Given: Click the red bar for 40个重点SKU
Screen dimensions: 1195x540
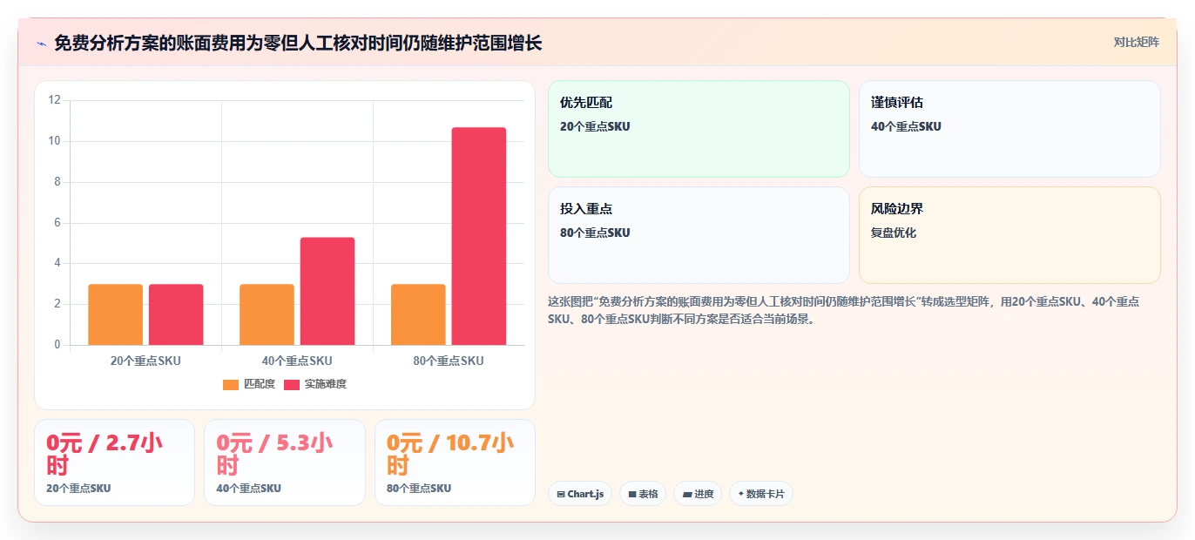Looking at the screenshot, I should [327, 291].
